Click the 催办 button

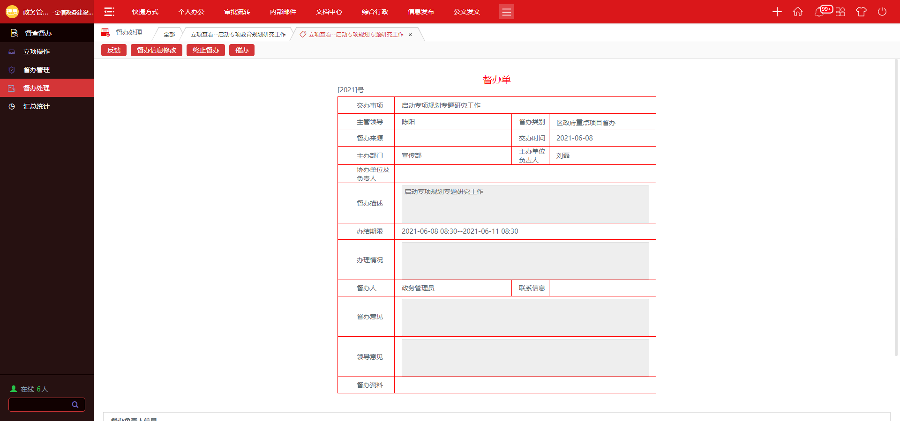tap(241, 50)
